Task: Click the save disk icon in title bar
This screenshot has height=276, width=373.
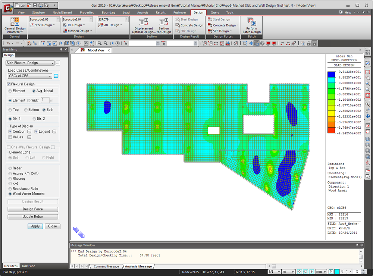Action: pyautogui.click(x=35, y=5)
